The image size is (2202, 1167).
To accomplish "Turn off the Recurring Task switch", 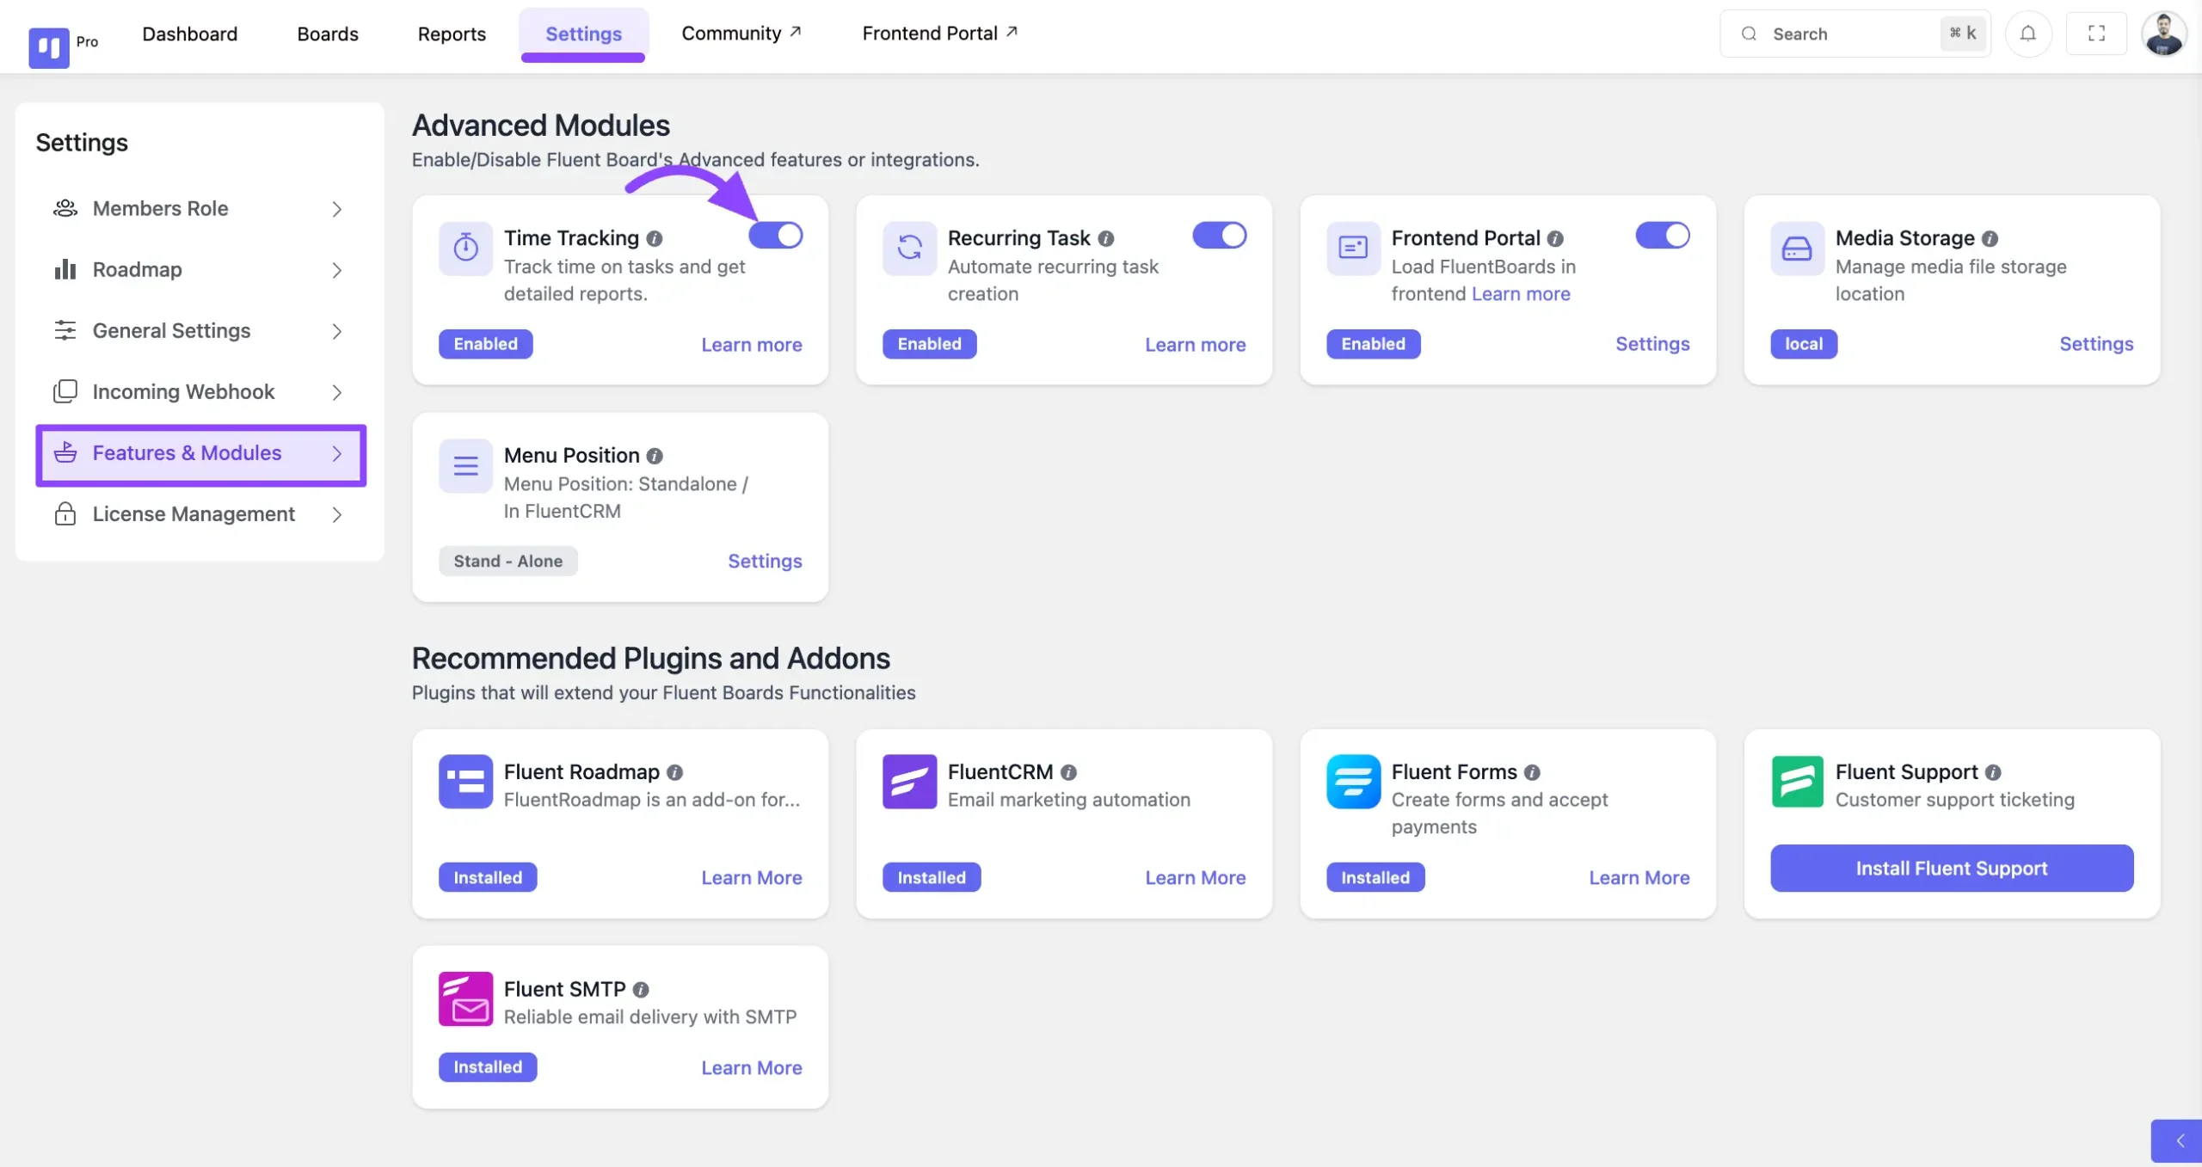I will tap(1219, 235).
